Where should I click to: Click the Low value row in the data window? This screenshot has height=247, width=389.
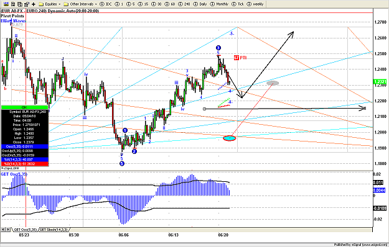pos(24,138)
